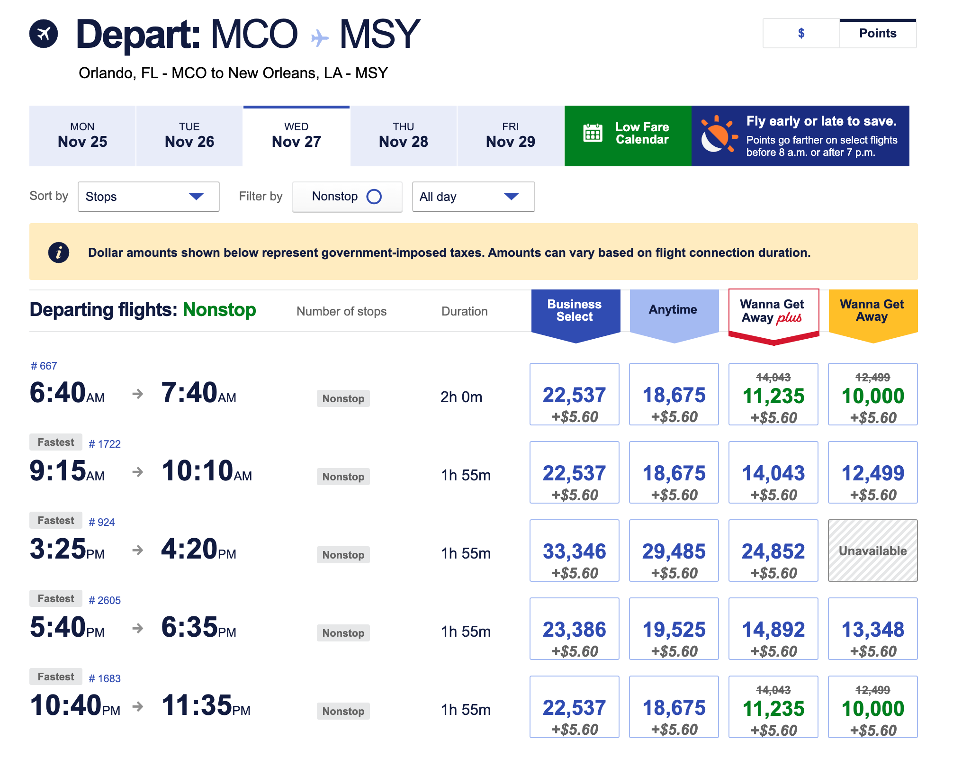This screenshot has width=953, height=758.
Task: Switch fare display to dollars
Action: [x=800, y=33]
